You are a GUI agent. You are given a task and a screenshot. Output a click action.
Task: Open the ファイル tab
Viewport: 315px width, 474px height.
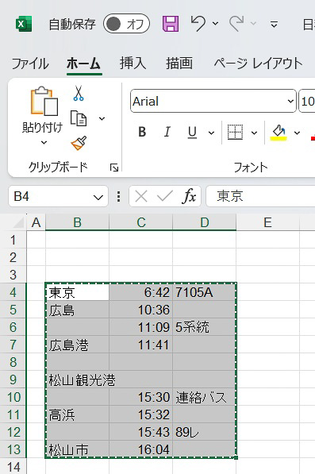[x=30, y=64]
